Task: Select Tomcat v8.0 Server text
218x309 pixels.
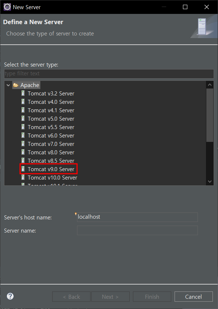Action: point(51,152)
